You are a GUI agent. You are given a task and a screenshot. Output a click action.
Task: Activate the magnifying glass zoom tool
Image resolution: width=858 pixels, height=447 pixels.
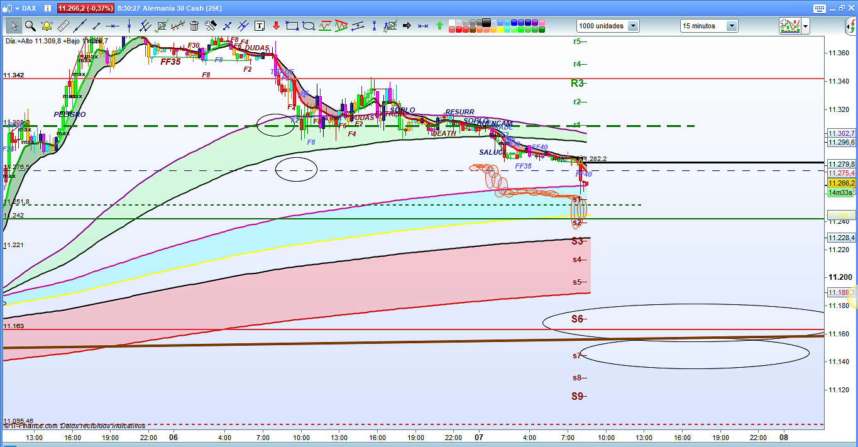pos(30,26)
